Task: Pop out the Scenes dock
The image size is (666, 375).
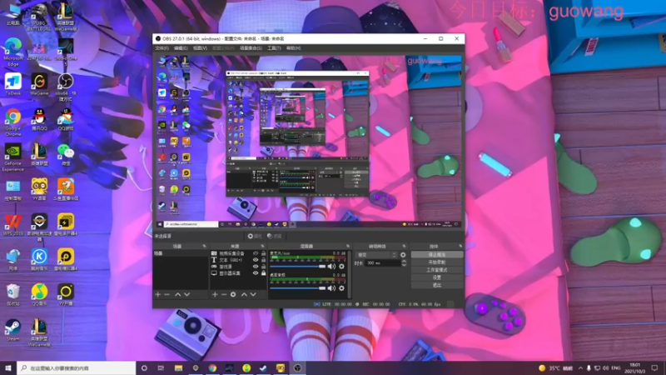Action: tap(204, 246)
